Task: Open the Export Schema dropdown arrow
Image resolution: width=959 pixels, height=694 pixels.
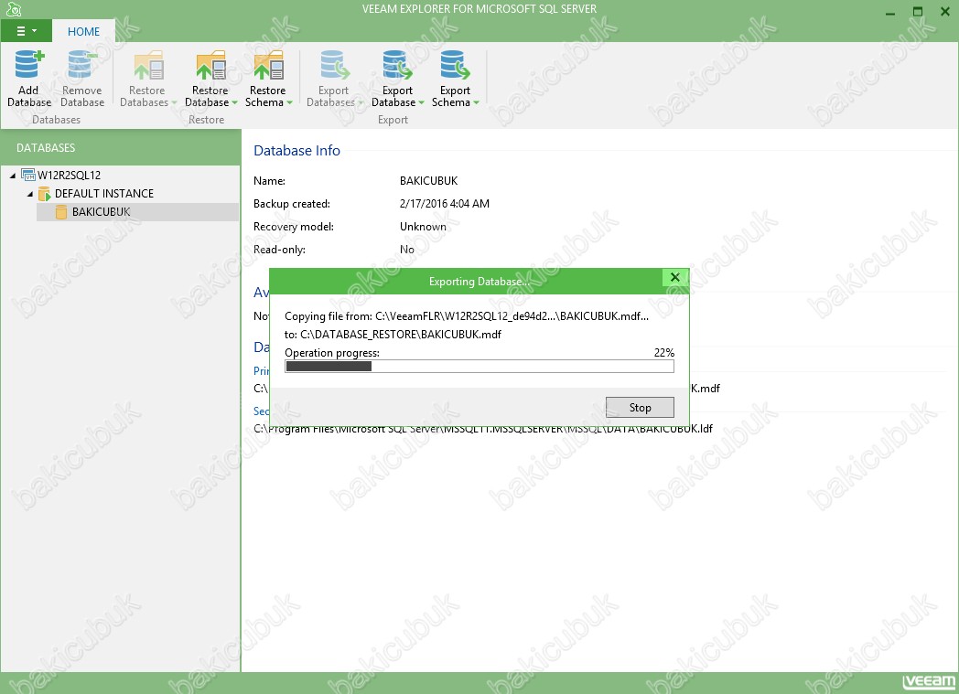Action: 476,102
